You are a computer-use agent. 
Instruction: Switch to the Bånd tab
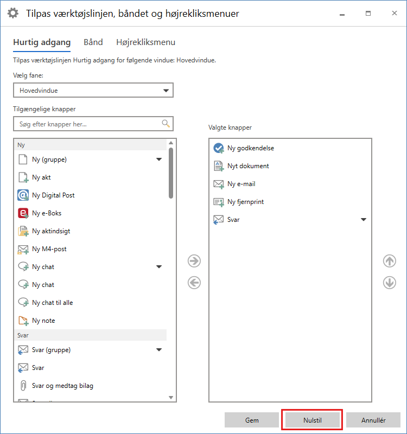click(x=93, y=42)
